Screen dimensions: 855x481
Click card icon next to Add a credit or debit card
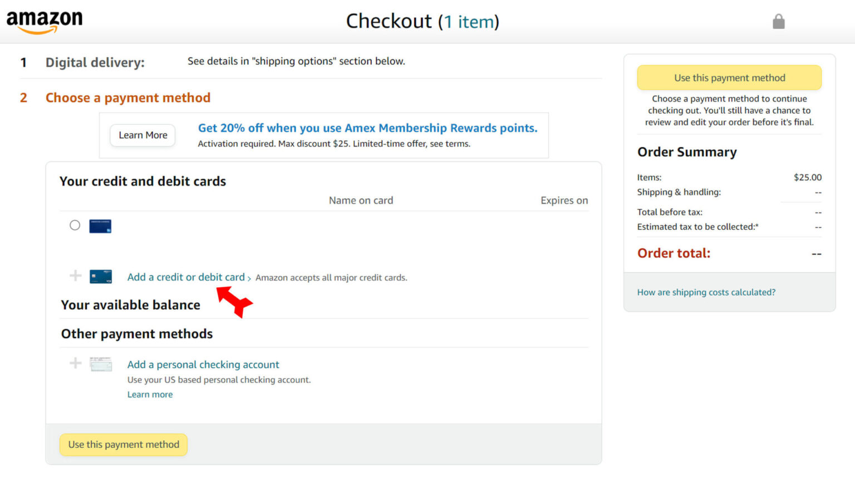point(101,277)
